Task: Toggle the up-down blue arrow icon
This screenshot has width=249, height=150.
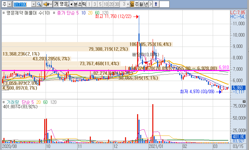Action: tap(156, 4)
